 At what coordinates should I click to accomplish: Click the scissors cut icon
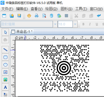tap(76, 16)
